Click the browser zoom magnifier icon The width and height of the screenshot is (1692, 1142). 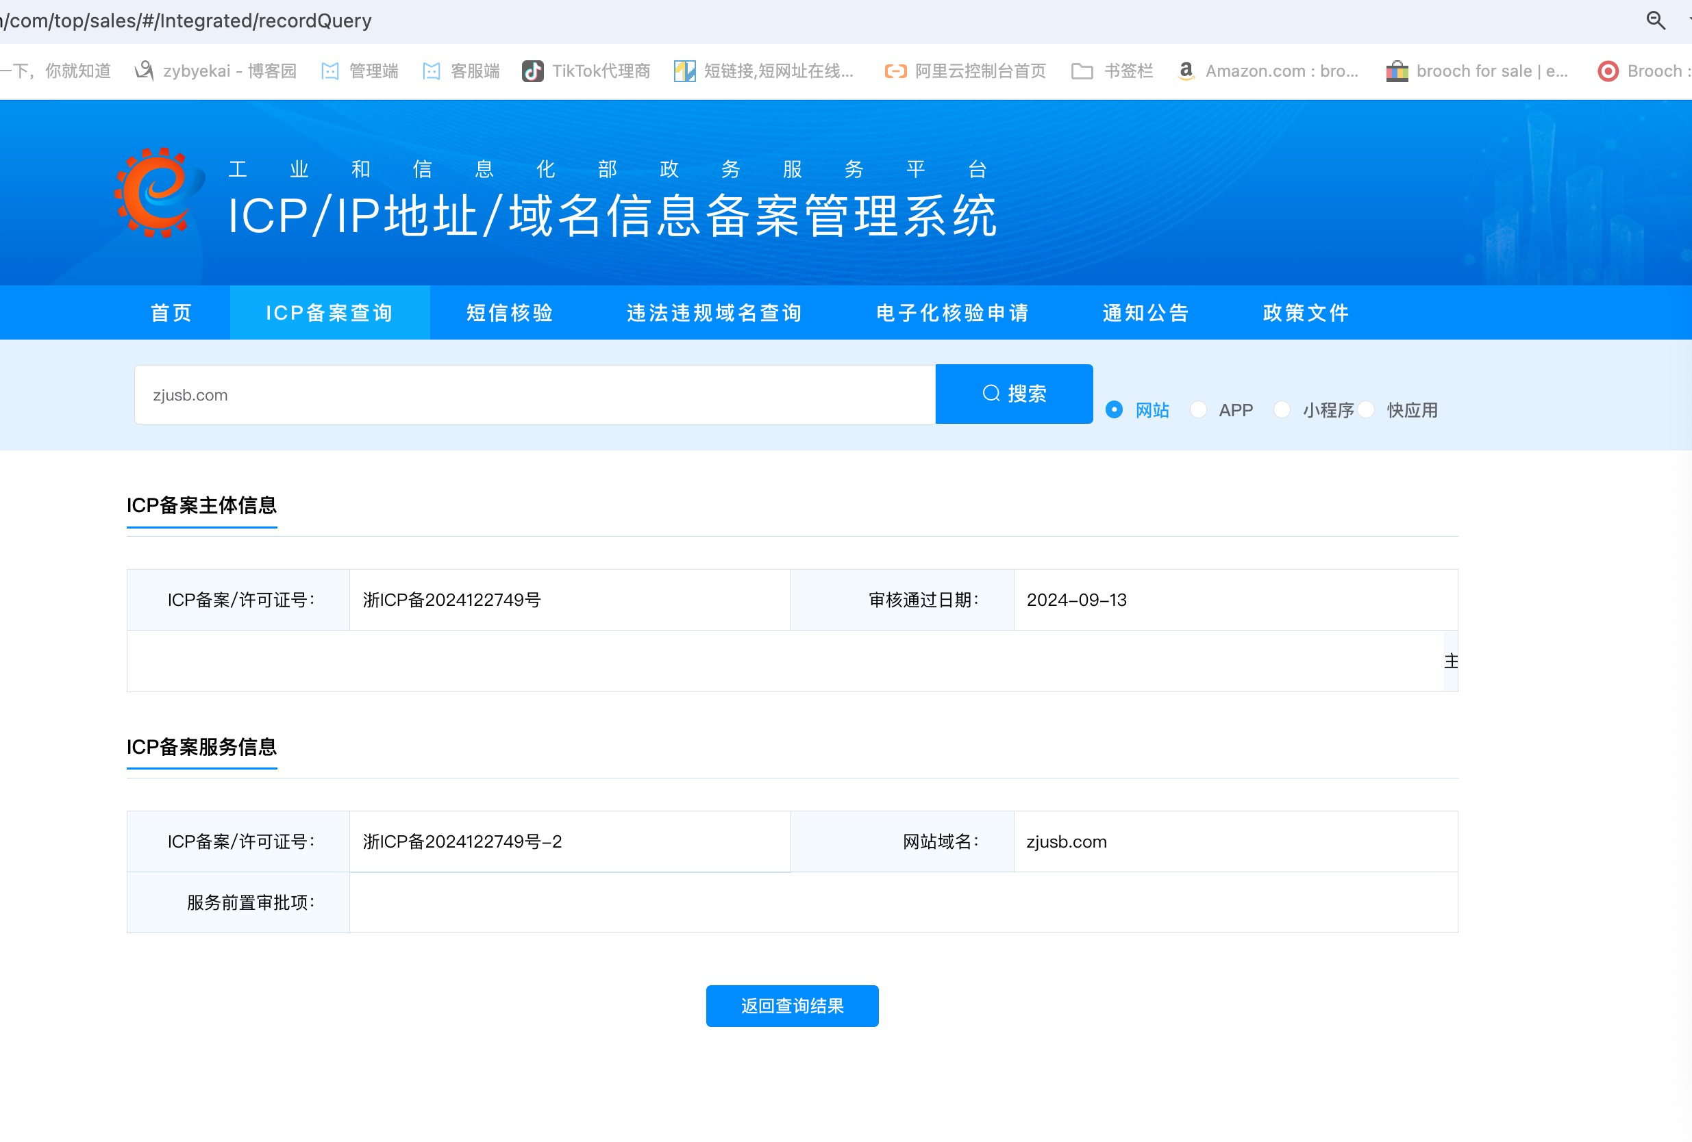[1656, 21]
